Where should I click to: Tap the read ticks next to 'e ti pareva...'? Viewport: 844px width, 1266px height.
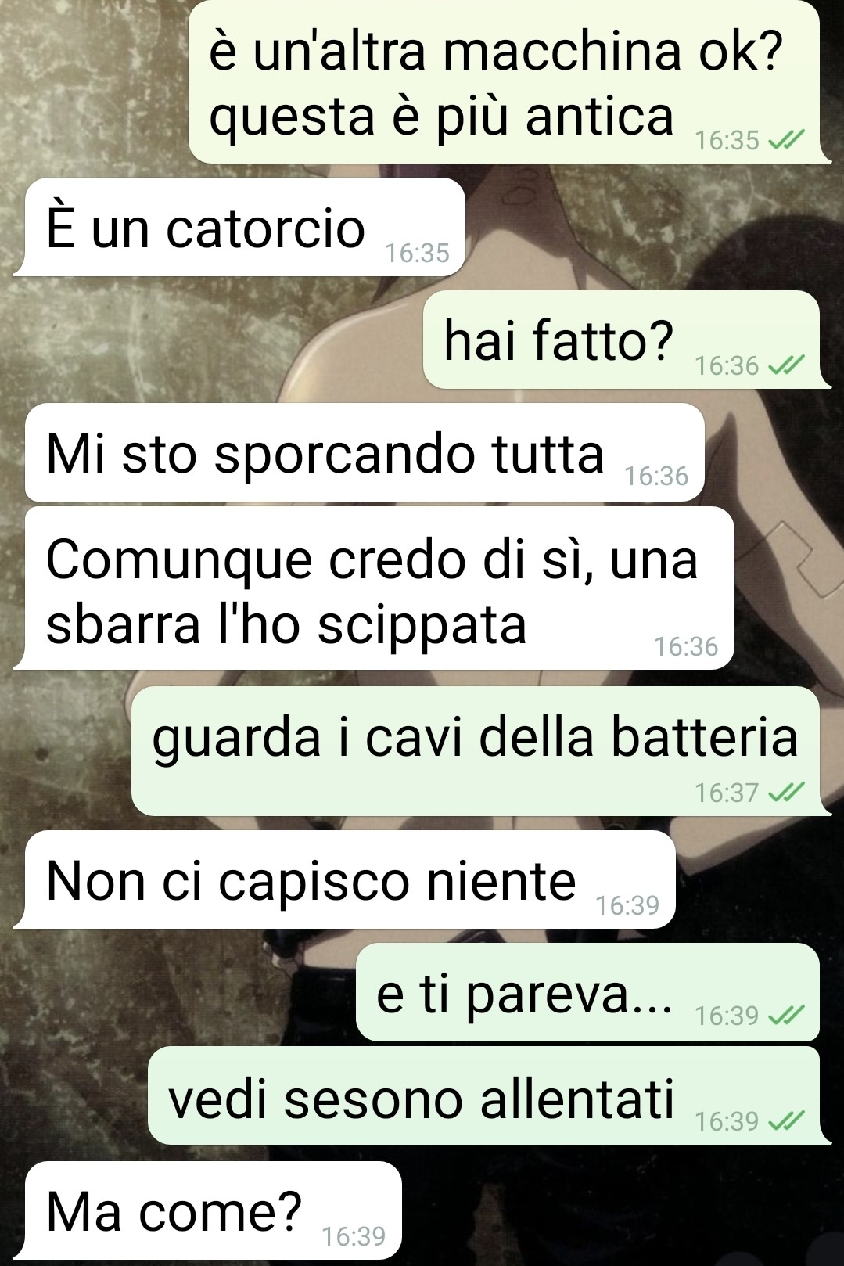pyautogui.click(x=786, y=1016)
